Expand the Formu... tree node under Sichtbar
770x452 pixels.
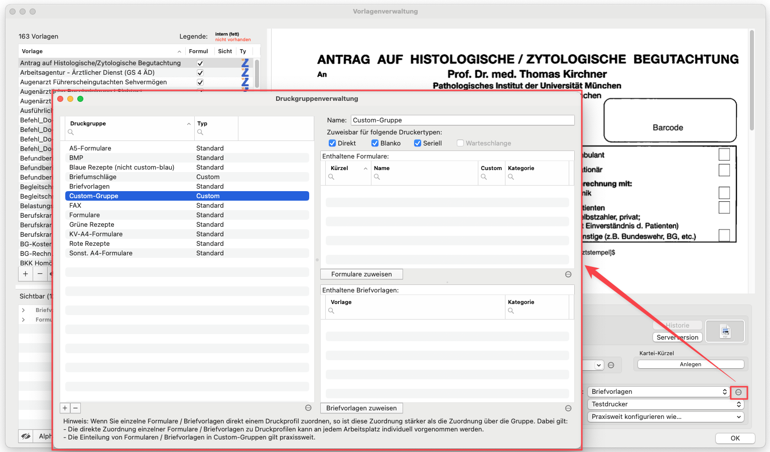[24, 320]
